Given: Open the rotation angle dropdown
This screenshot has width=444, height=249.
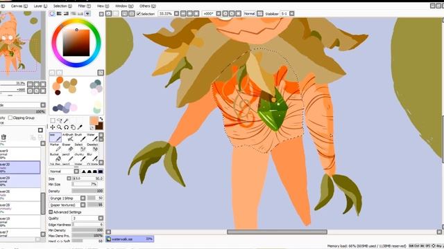Looking at the screenshot, I should (219, 14).
